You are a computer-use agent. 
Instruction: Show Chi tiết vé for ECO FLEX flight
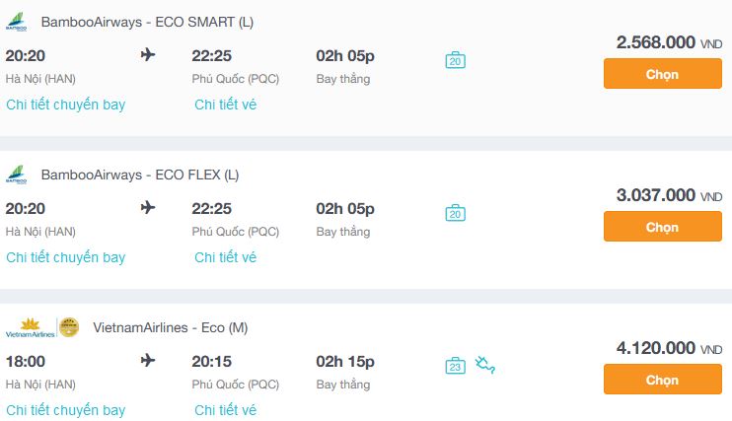(226, 257)
